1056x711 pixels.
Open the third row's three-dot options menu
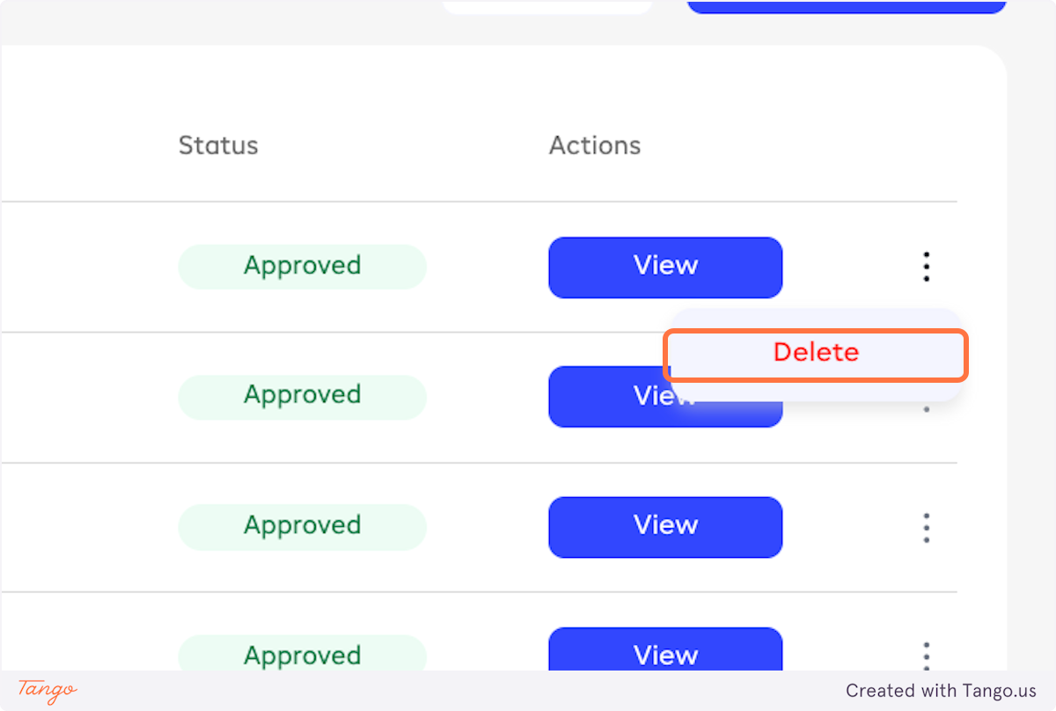tap(926, 527)
